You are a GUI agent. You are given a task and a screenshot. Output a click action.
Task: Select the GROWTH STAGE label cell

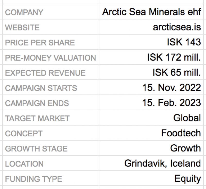click(36, 149)
